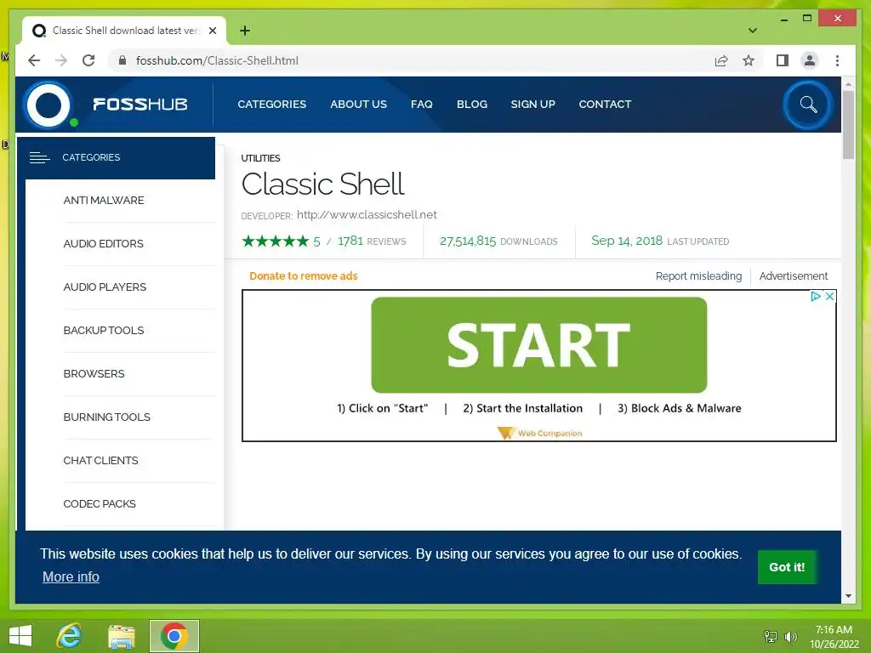Click the share page icon in address bar
871x653 pixels.
(x=721, y=60)
